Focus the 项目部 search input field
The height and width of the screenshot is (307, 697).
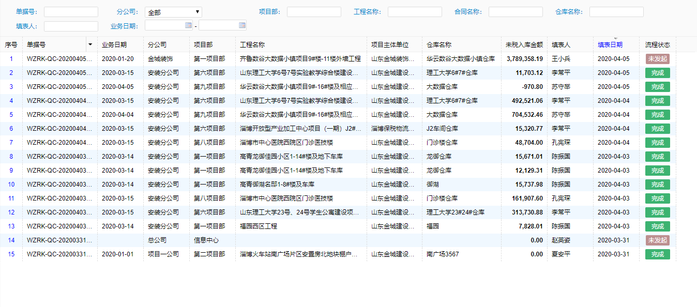click(314, 12)
